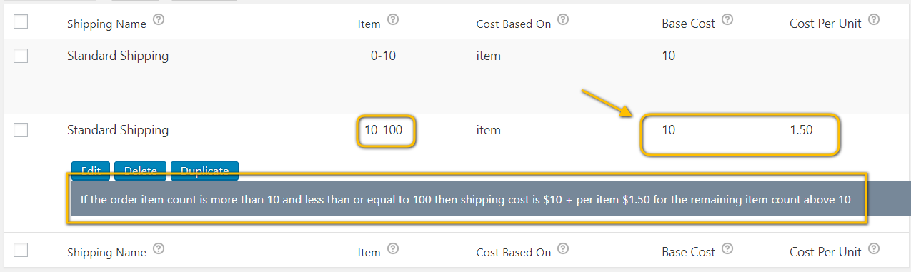Viewport: 911px width, 272px height.
Task: Click footer Shipping Name help icon
Action: pos(159,249)
